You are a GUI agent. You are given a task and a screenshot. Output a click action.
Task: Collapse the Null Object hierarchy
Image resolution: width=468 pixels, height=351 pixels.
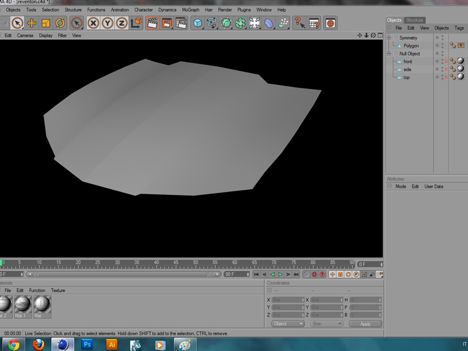[389, 54]
